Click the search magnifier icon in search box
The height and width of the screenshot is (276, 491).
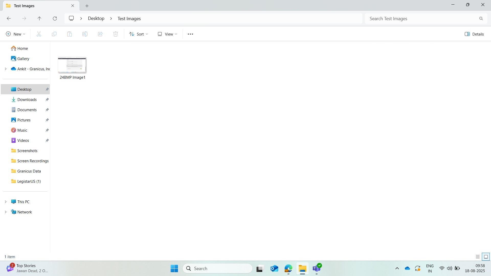[x=481, y=18]
